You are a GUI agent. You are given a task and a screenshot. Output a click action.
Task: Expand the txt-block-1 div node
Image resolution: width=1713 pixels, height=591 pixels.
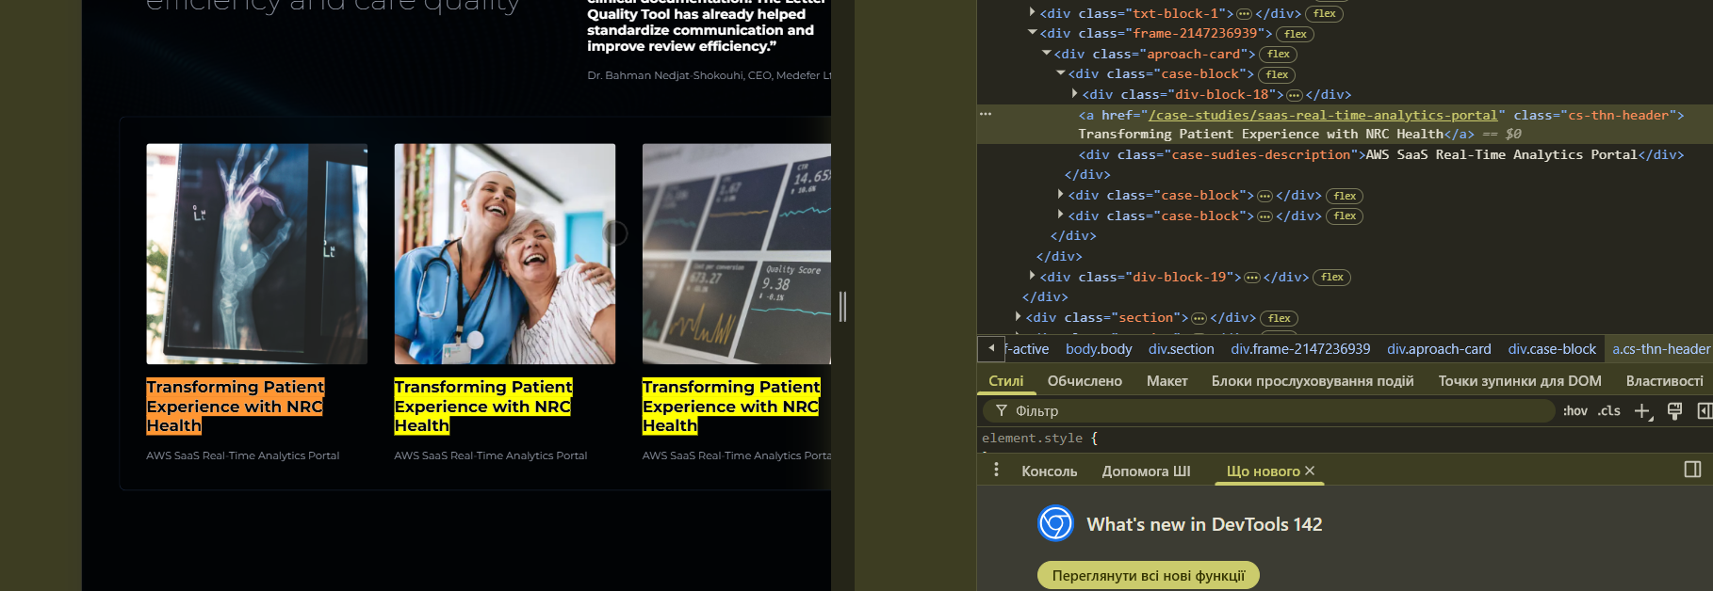click(1032, 13)
